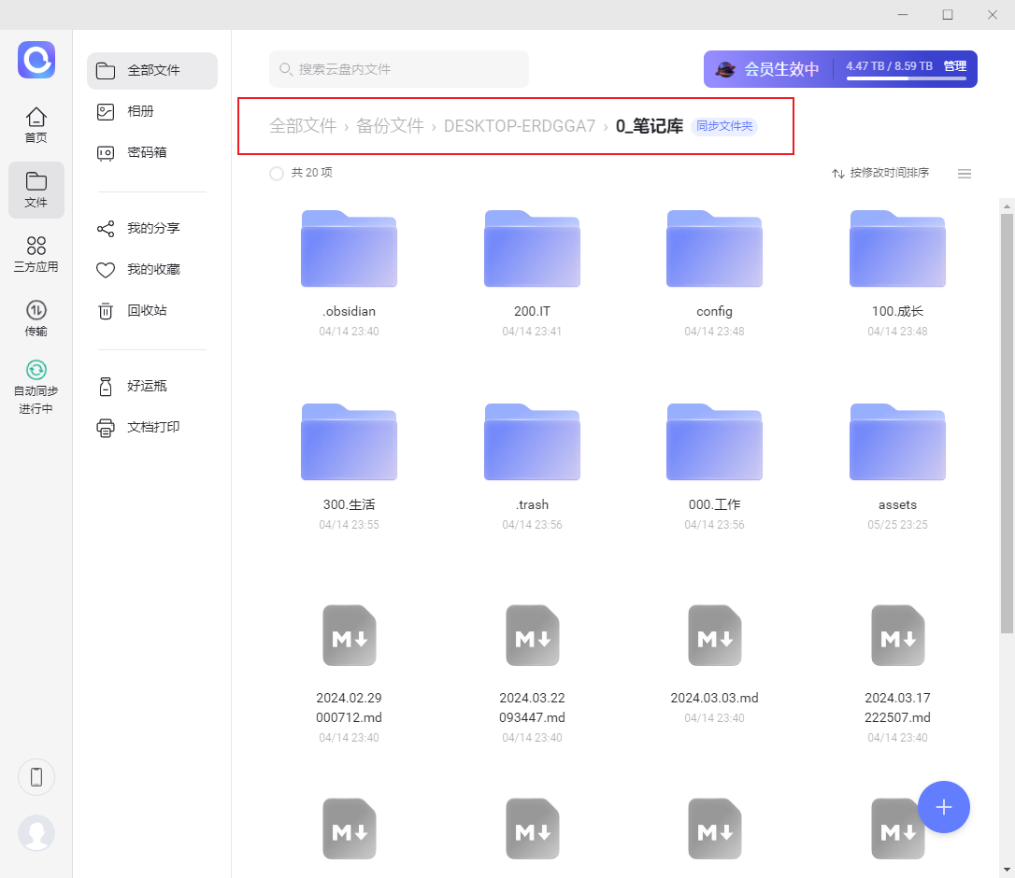Switch layout with the list view icon
Image resolution: width=1015 pixels, height=878 pixels.
[x=964, y=174]
